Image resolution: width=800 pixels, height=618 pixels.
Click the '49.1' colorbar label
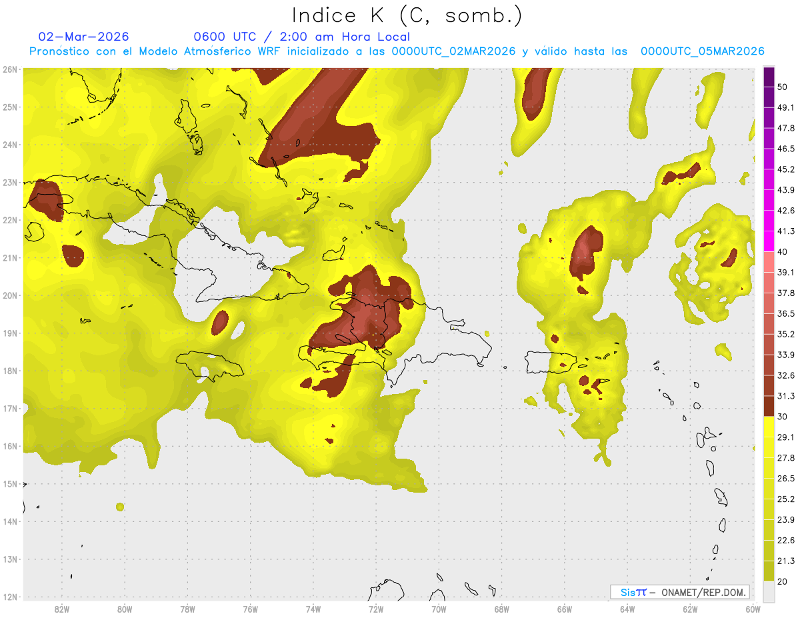[x=786, y=107]
